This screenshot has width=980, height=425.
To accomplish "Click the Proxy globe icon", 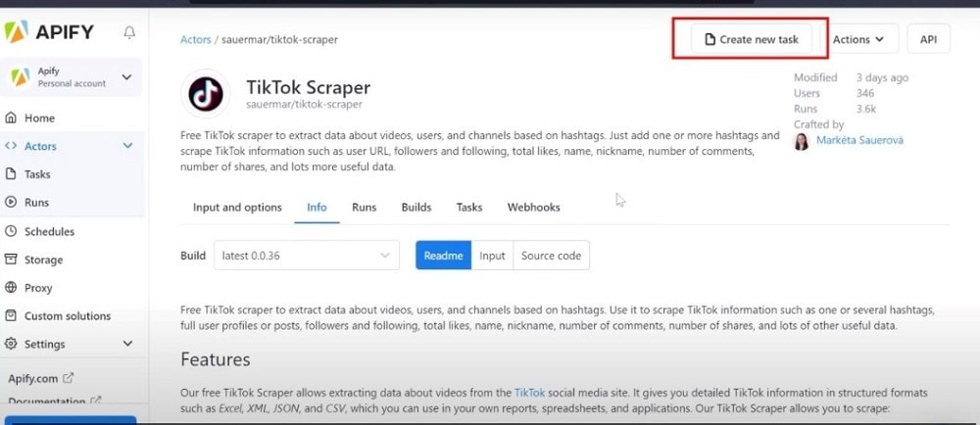I will tap(11, 288).
